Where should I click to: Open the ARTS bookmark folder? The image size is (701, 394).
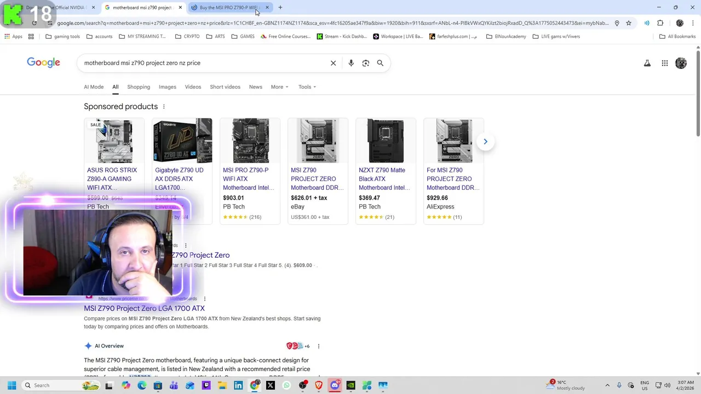[215, 37]
